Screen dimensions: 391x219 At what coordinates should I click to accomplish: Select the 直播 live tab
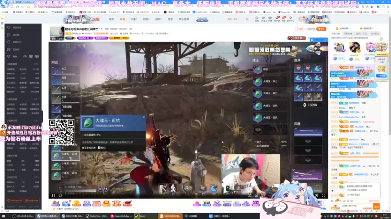(122, 19)
